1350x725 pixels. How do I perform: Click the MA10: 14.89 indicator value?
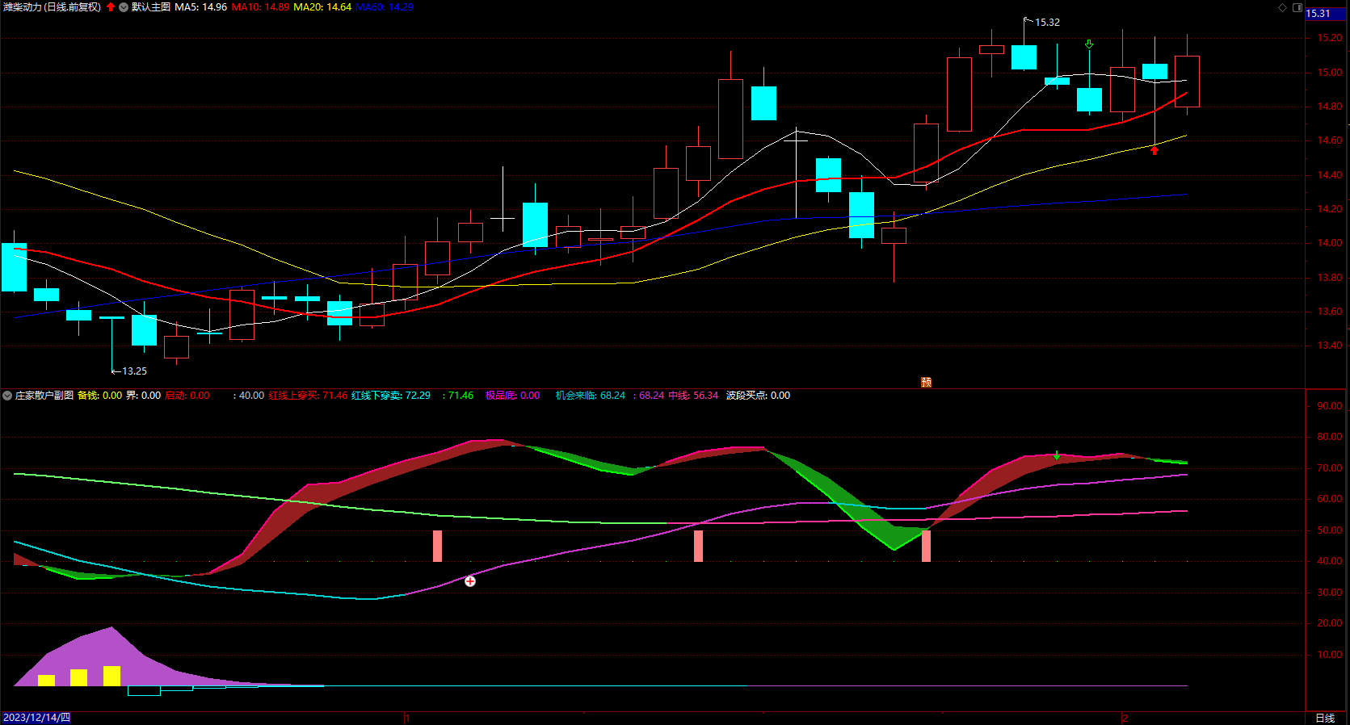[x=260, y=7]
